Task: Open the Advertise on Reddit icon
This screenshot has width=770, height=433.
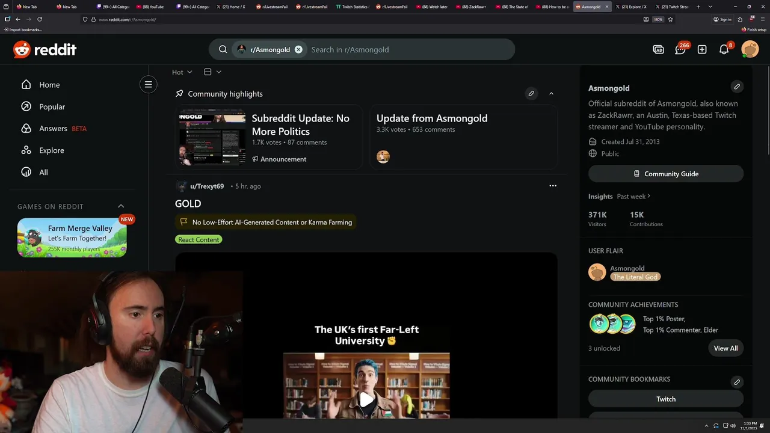Action: tap(658, 49)
